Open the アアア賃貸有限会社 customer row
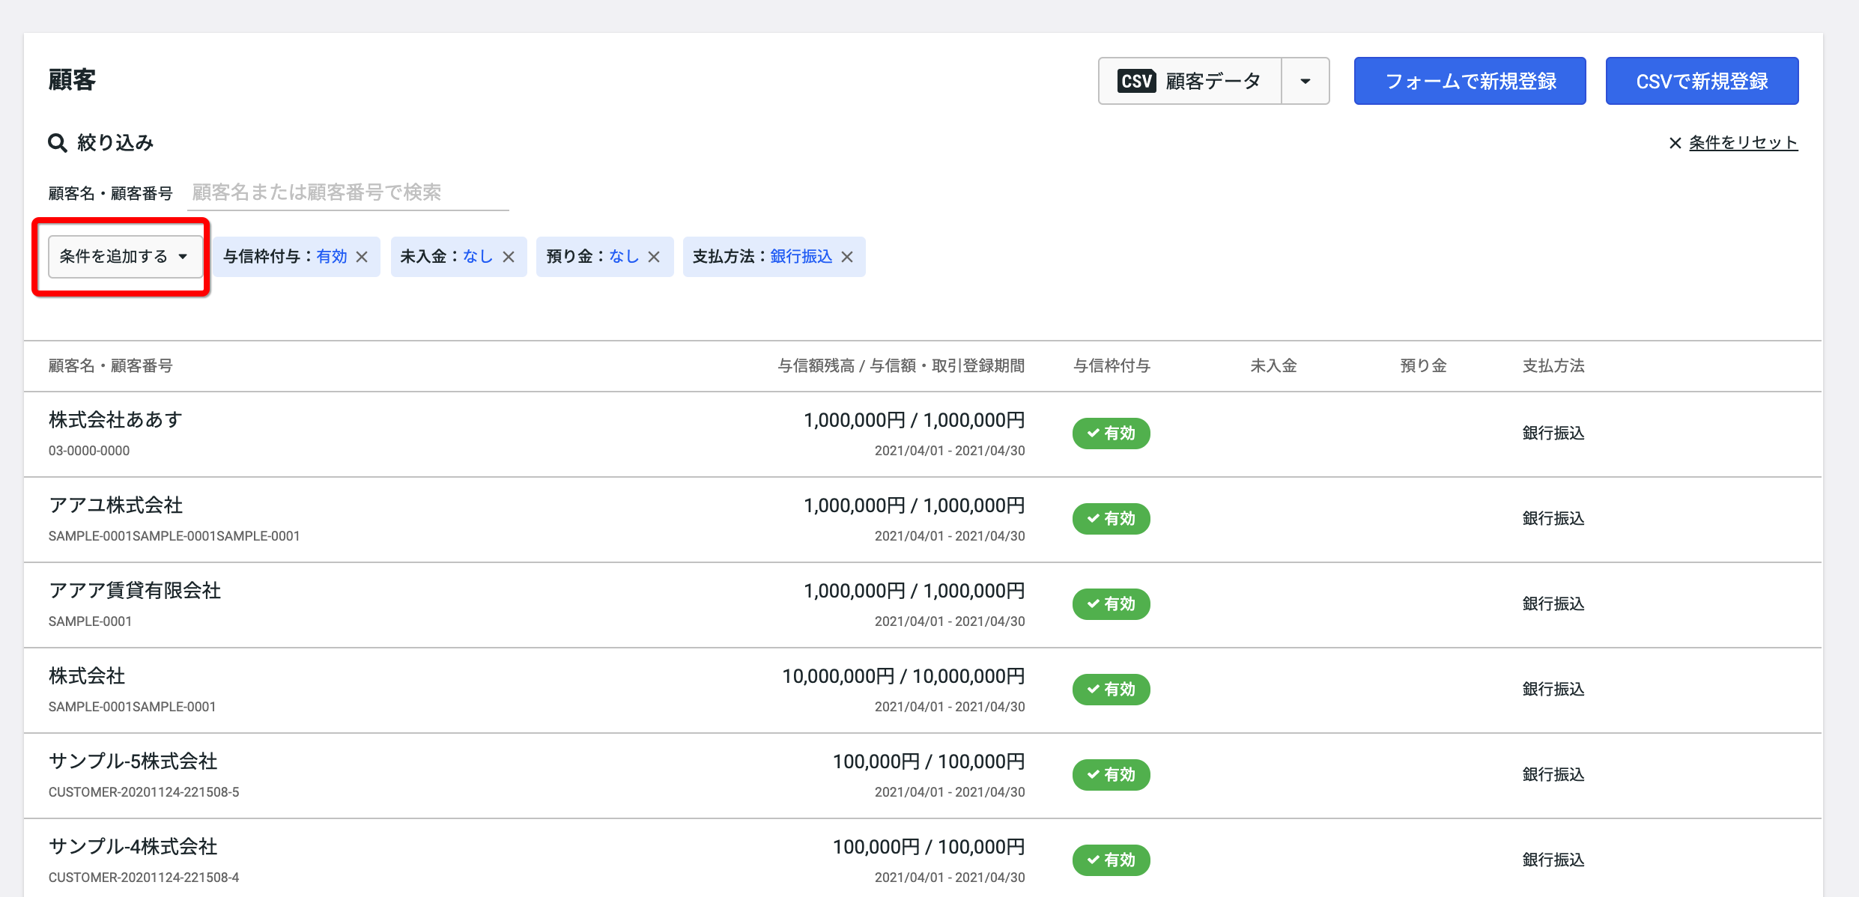Screen dimensions: 1859x897 pyautogui.click(x=923, y=605)
